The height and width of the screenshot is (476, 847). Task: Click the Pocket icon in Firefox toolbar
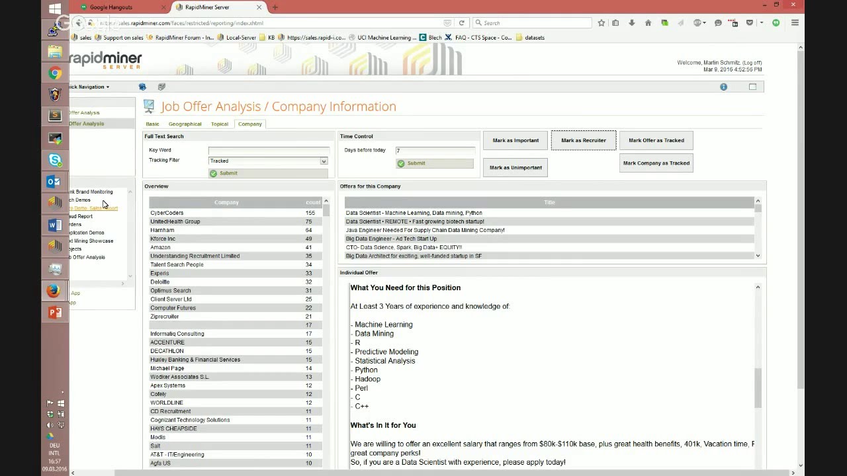coord(749,22)
